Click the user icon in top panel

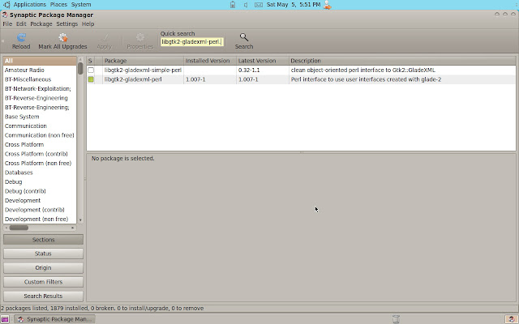tap(328, 5)
